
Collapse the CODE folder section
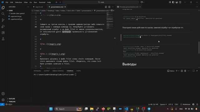(11, 11)
